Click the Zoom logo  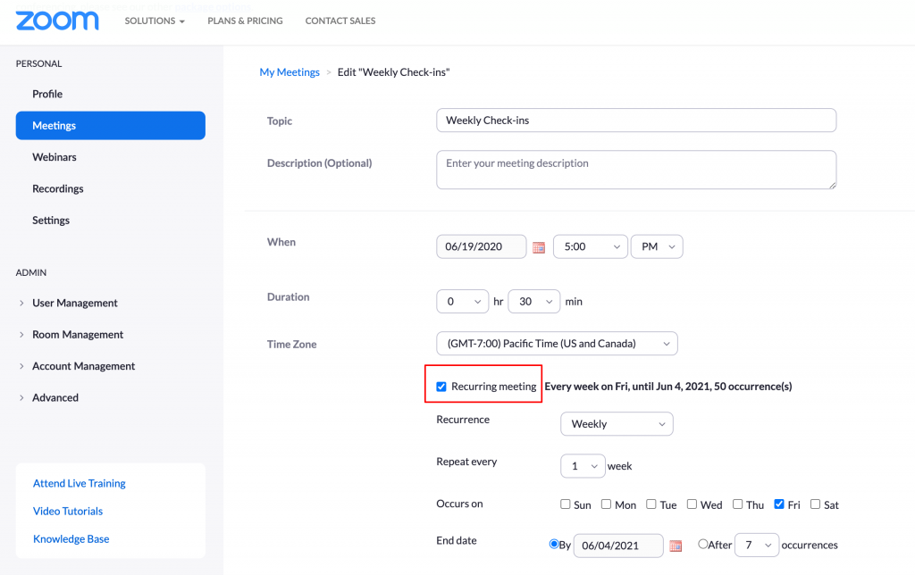57,21
